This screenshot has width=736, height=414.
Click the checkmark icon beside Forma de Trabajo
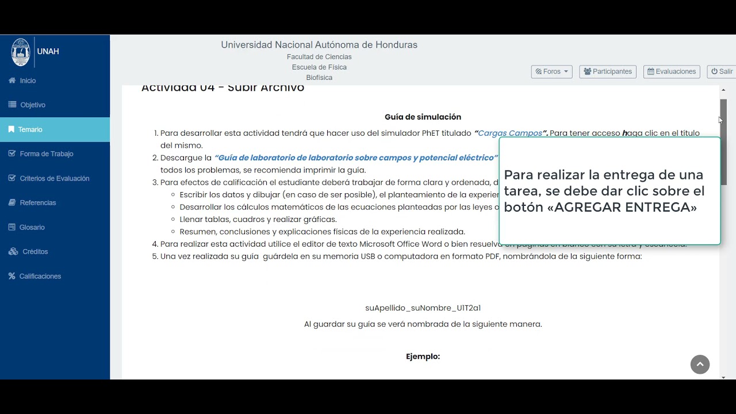12,154
